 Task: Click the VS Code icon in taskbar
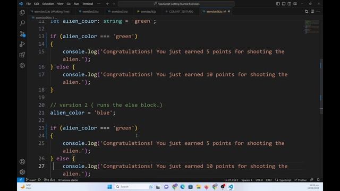pyautogui.click(x=231, y=187)
